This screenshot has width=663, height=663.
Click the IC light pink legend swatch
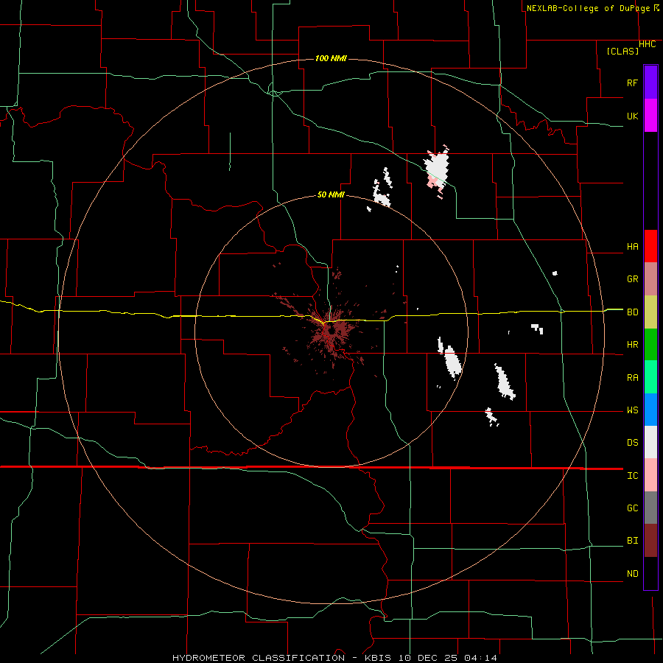click(650, 475)
